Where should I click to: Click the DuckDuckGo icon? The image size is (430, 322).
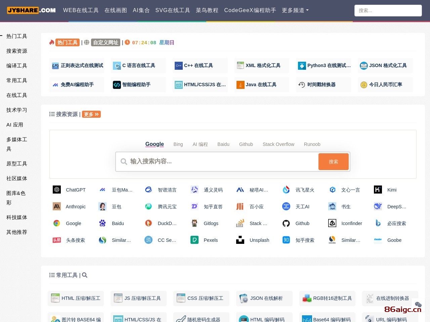[x=148, y=223]
